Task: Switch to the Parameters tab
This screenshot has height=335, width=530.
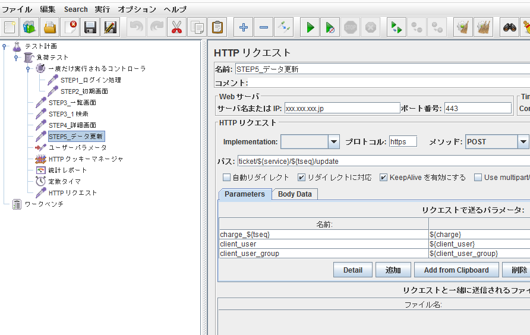Action: [245, 194]
